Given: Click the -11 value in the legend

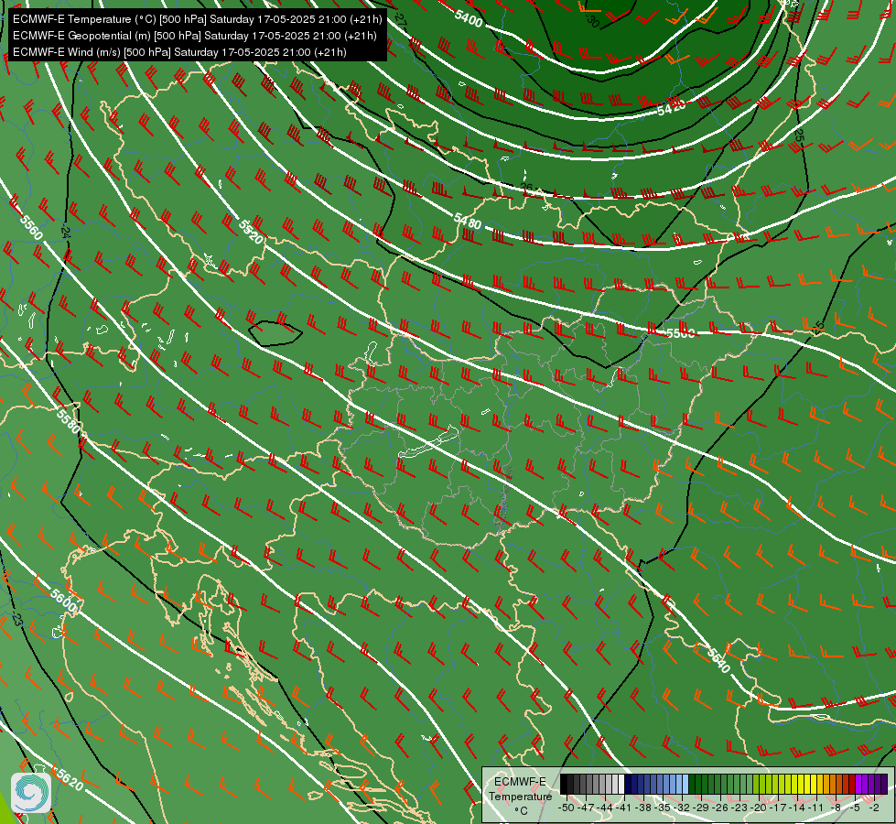Looking at the screenshot, I should (815, 808).
